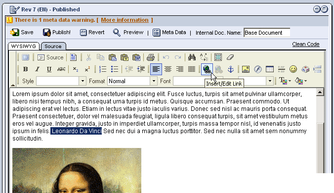Viewport: 334px width, 193px height.
Task: Click the Save button
Action: coord(22,33)
